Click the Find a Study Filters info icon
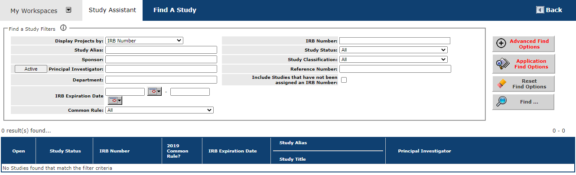Screen dimensions: 576x175 click(x=63, y=28)
